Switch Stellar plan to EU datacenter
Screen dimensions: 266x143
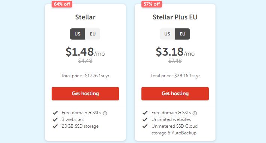pyautogui.click(x=93, y=34)
